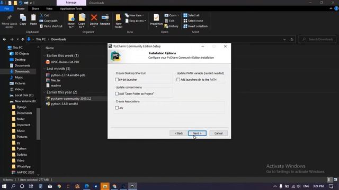Switch to the View ribbon tab
339x190 pixels.
pos(49,8)
